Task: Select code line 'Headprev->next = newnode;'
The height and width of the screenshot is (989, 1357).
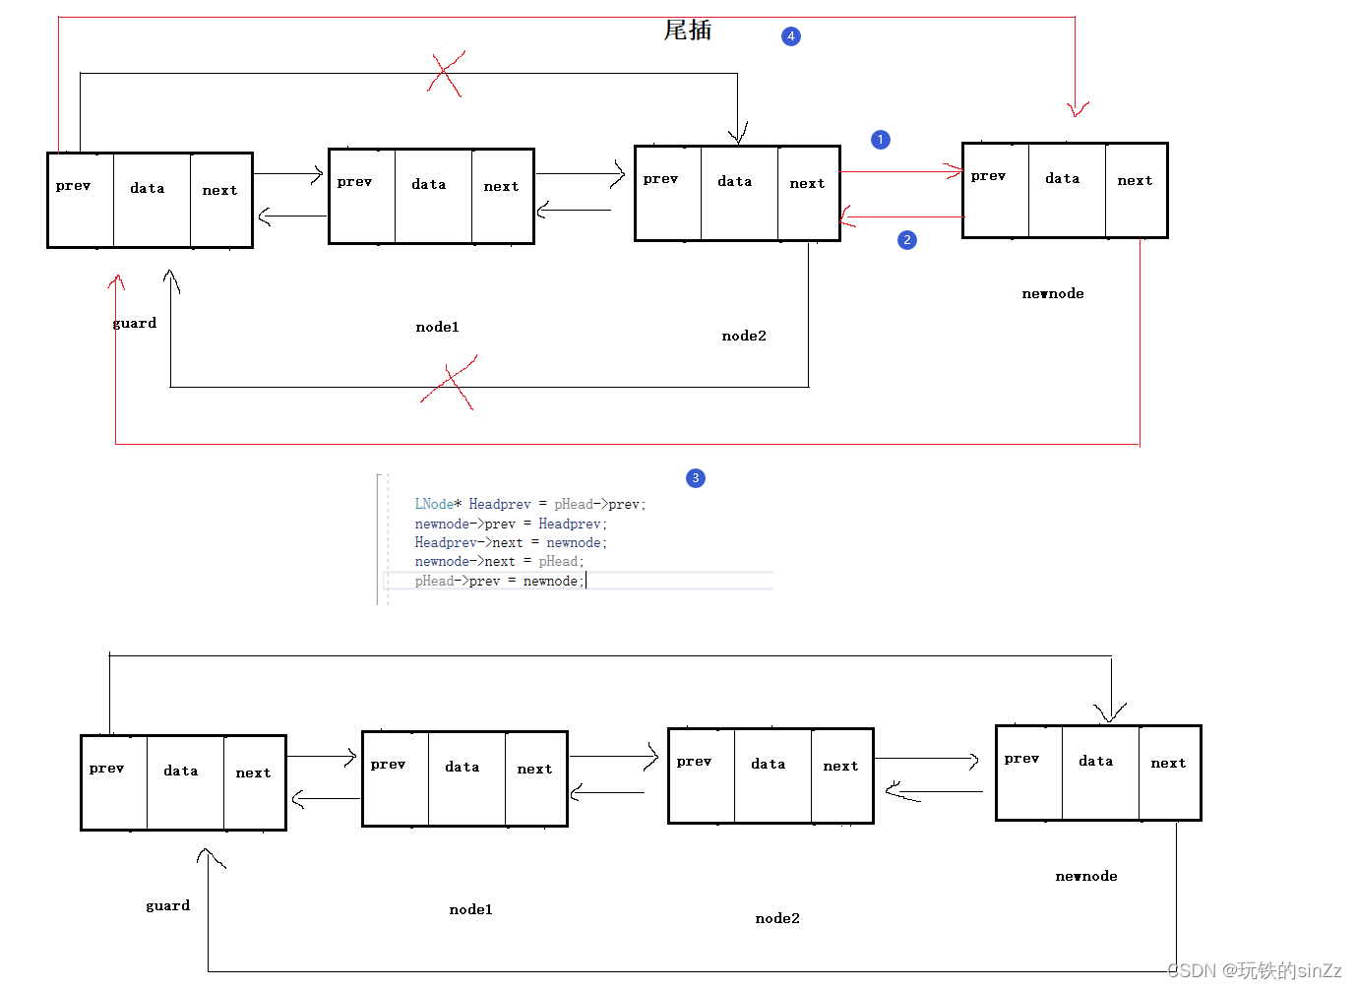Action: pyautogui.click(x=511, y=542)
